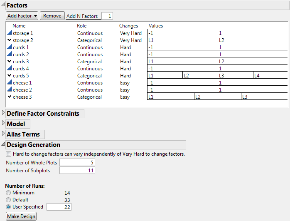Open the Add Factor dropdown
Screen dimensions: 290x221
click(22, 16)
